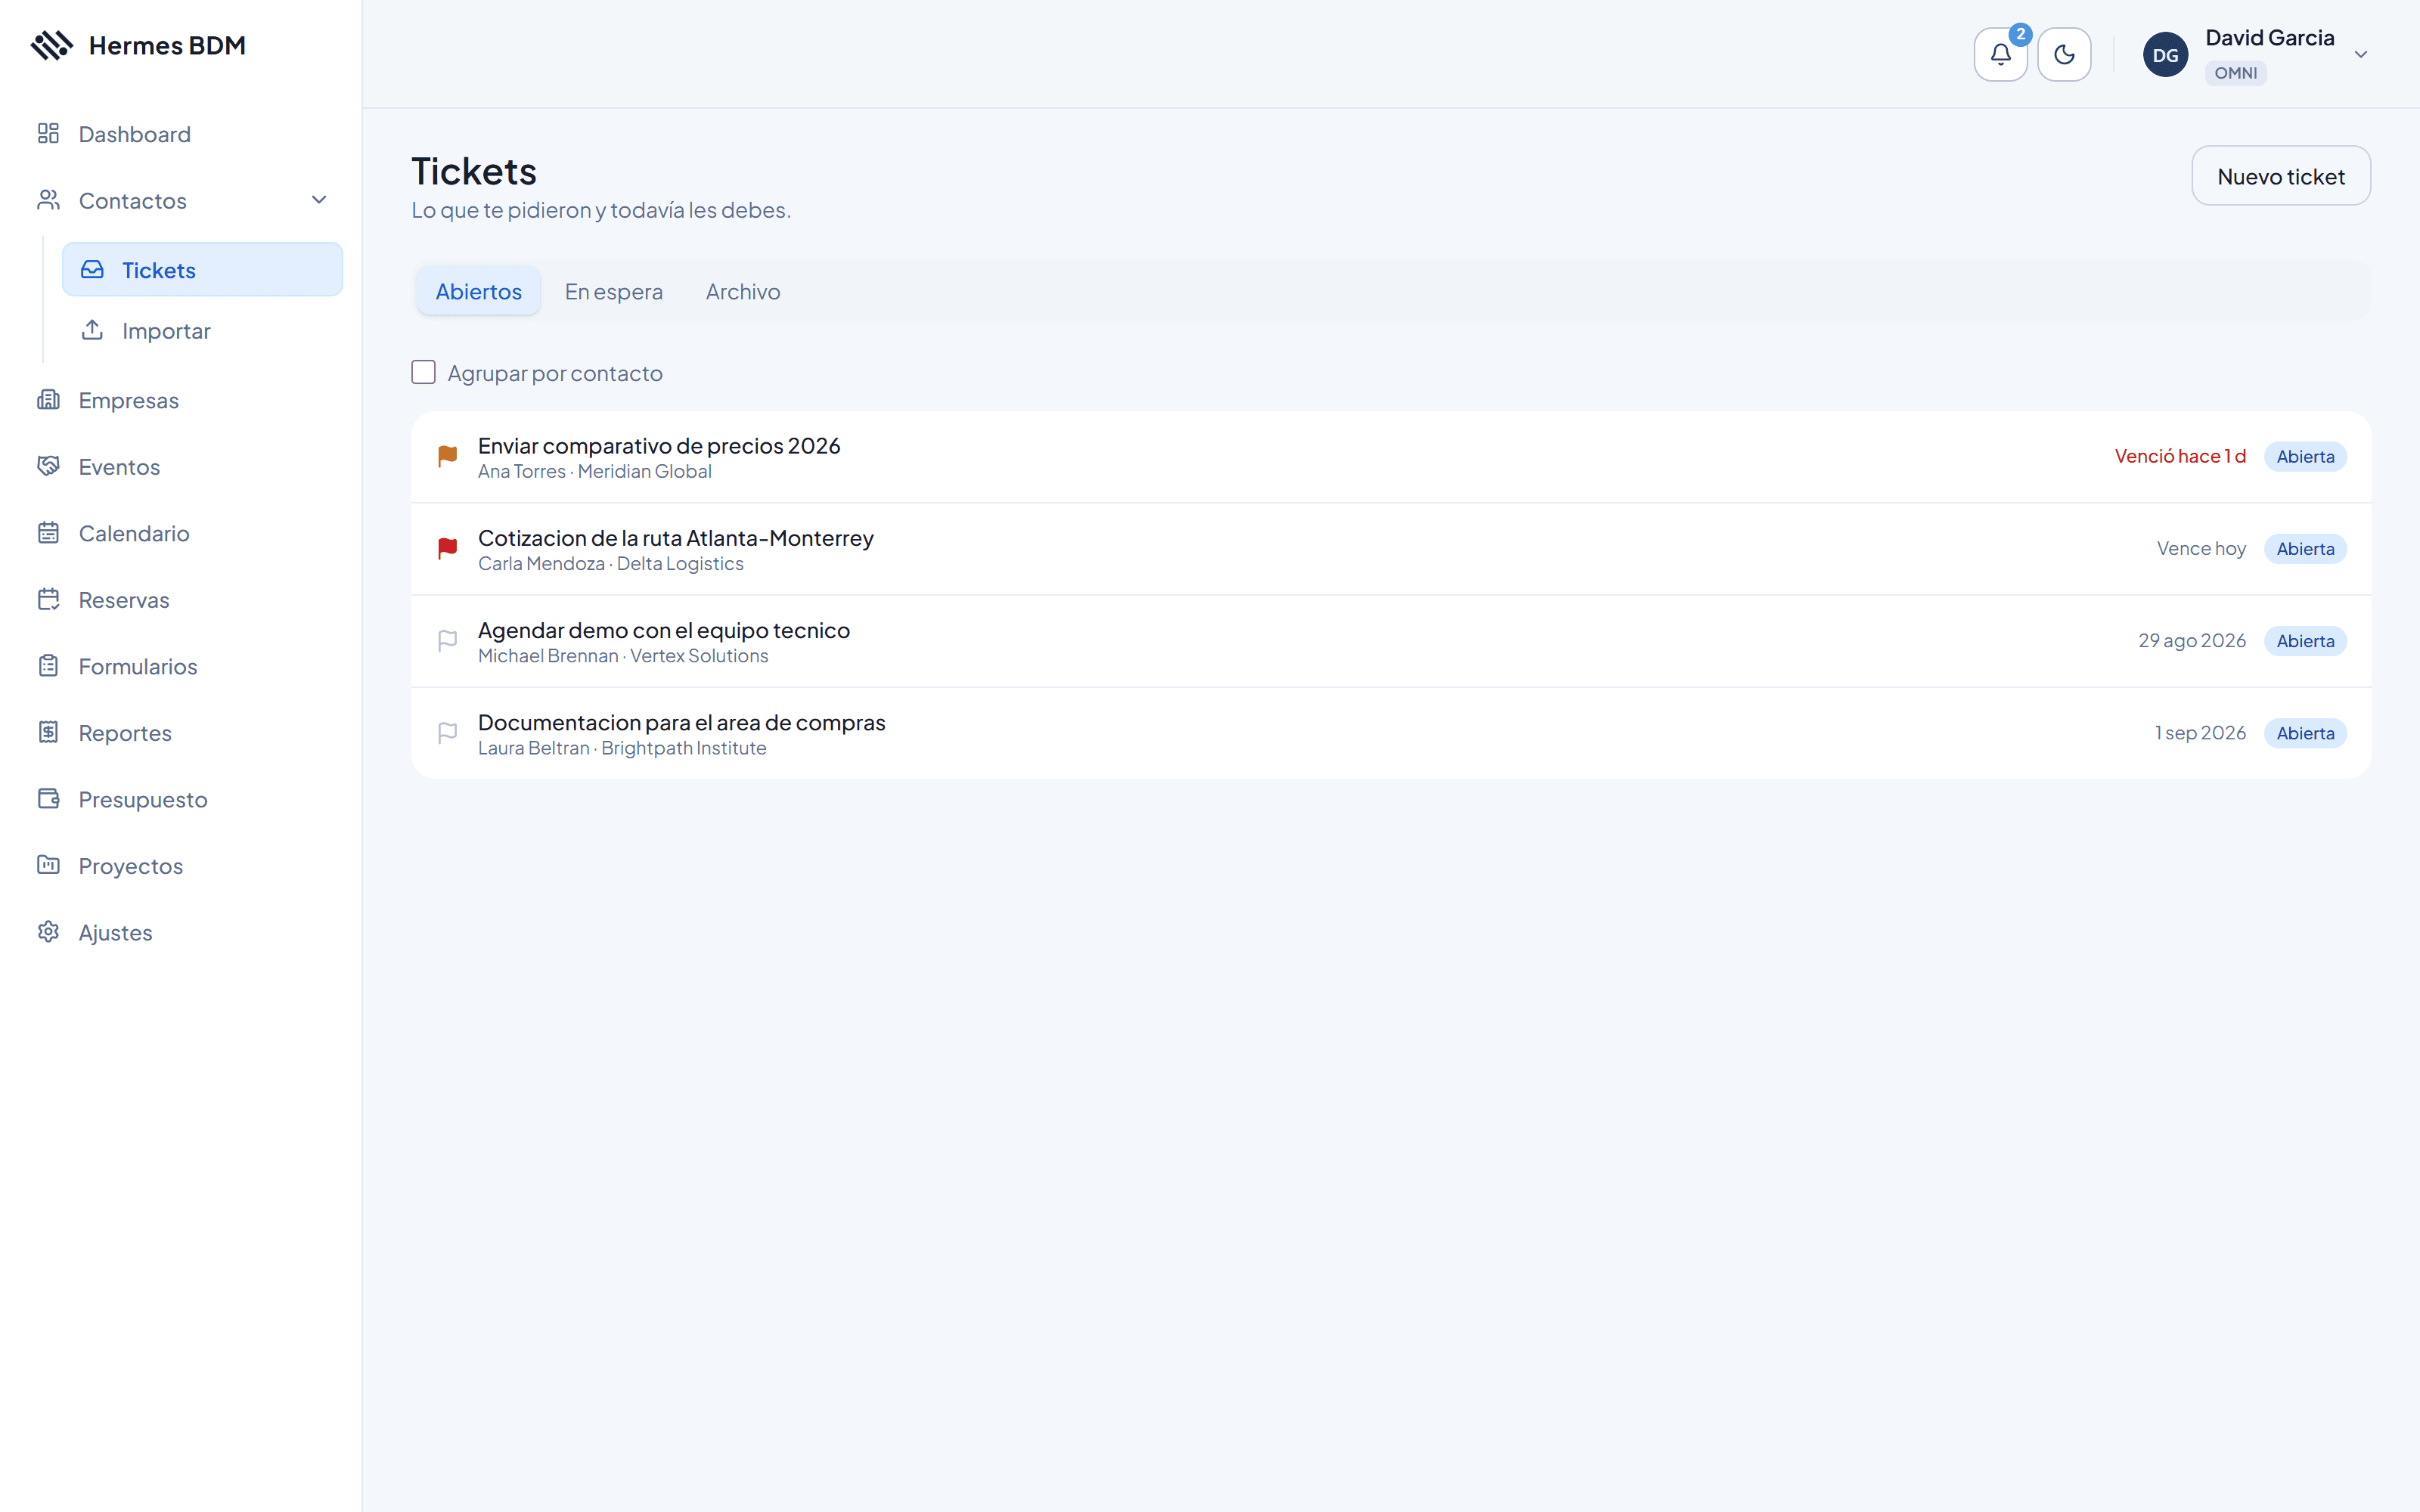Toggle dark mode moon icon

click(x=2064, y=54)
